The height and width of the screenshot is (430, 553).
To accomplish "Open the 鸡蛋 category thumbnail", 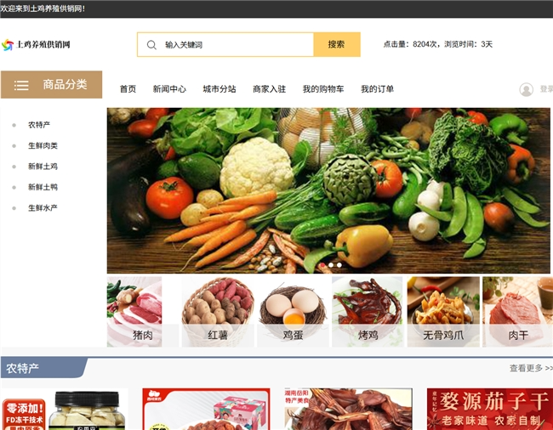I will click(293, 311).
